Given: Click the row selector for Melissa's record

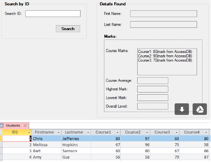Looking at the screenshot, I should click(x=1, y=145).
